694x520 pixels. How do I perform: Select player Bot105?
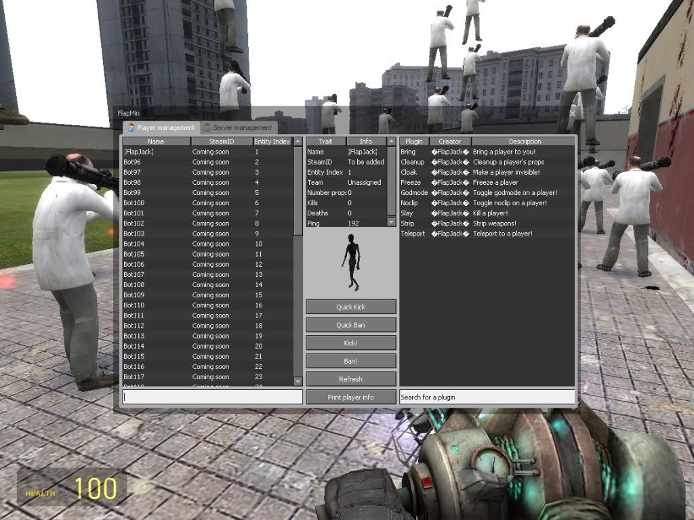click(207, 254)
